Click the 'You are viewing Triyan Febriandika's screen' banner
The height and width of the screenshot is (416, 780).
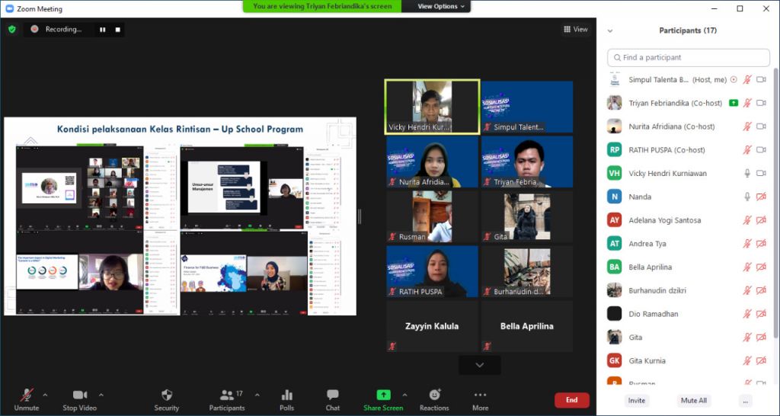[322, 6]
